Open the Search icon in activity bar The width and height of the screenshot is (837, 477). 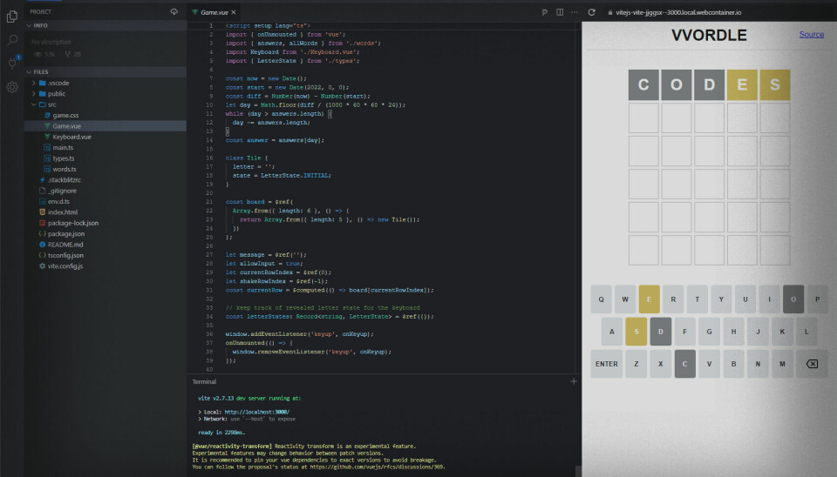11,40
